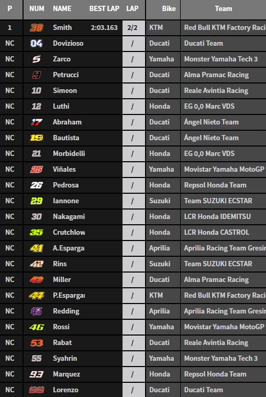Click Smith's 2/2 lap count cell

[134, 28]
